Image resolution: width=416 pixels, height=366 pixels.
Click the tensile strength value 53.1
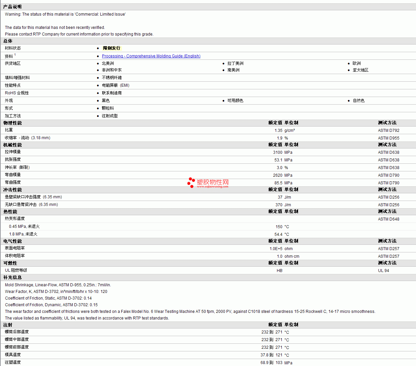(278, 160)
